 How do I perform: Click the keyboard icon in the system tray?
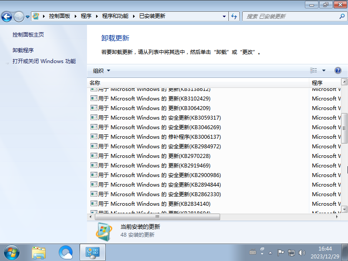(x=253, y=252)
